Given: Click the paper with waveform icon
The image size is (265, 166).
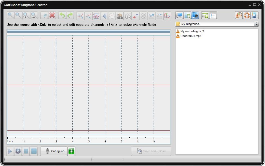Looking at the screenshot, I should click(x=112, y=16).
